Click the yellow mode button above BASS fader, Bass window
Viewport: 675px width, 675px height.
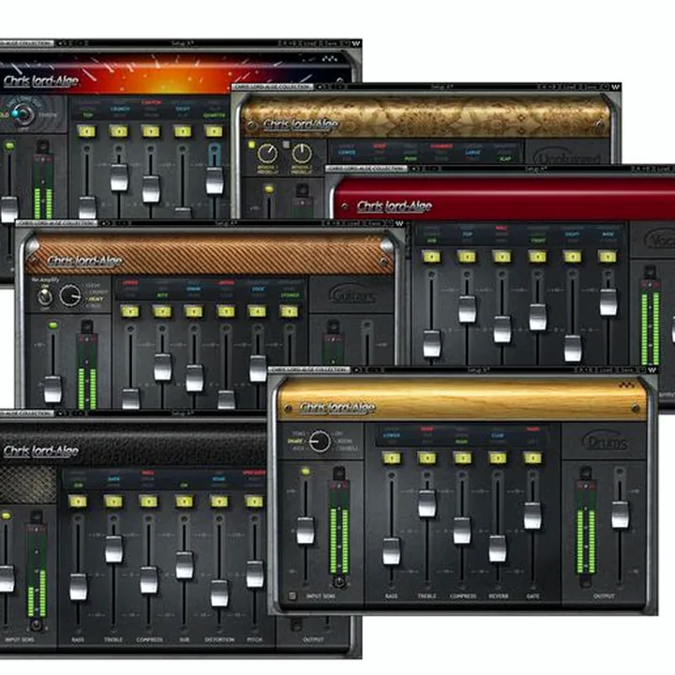click(x=78, y=502)
